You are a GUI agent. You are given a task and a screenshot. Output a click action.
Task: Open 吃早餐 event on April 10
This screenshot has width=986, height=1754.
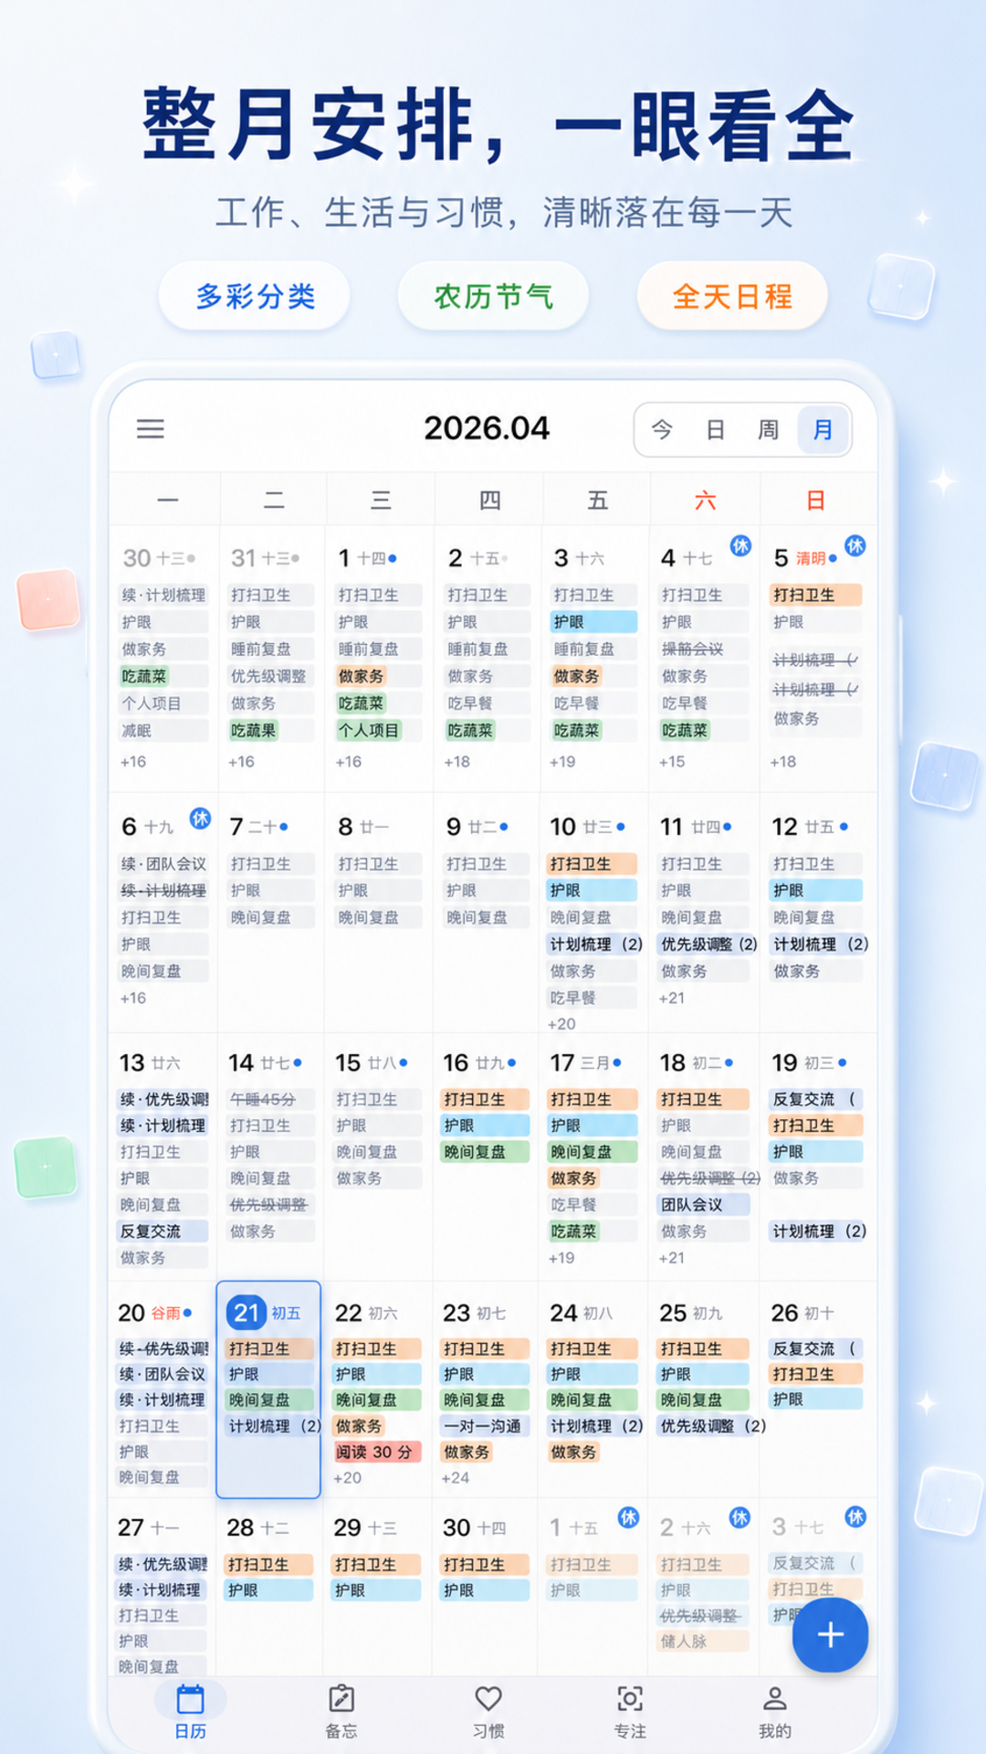click(x=593, y=999)
